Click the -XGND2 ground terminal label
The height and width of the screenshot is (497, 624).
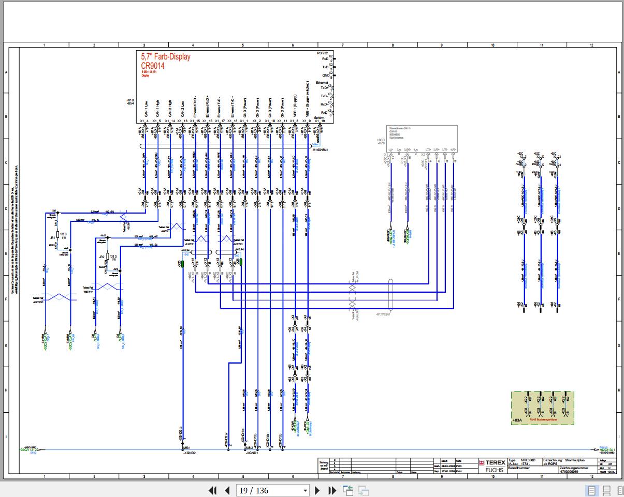pos(189,453)
